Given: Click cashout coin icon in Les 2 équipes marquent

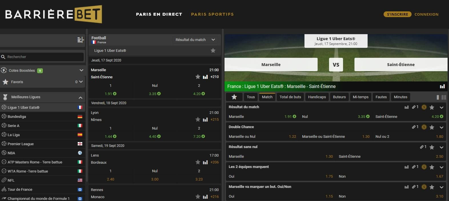Looking at the screenshot, I should click(424, 167).
